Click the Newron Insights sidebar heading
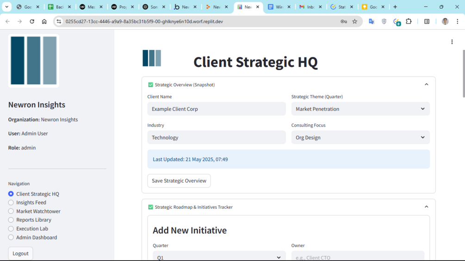The height and width of the screenshot is (261, 465). [x=37, y=105]
